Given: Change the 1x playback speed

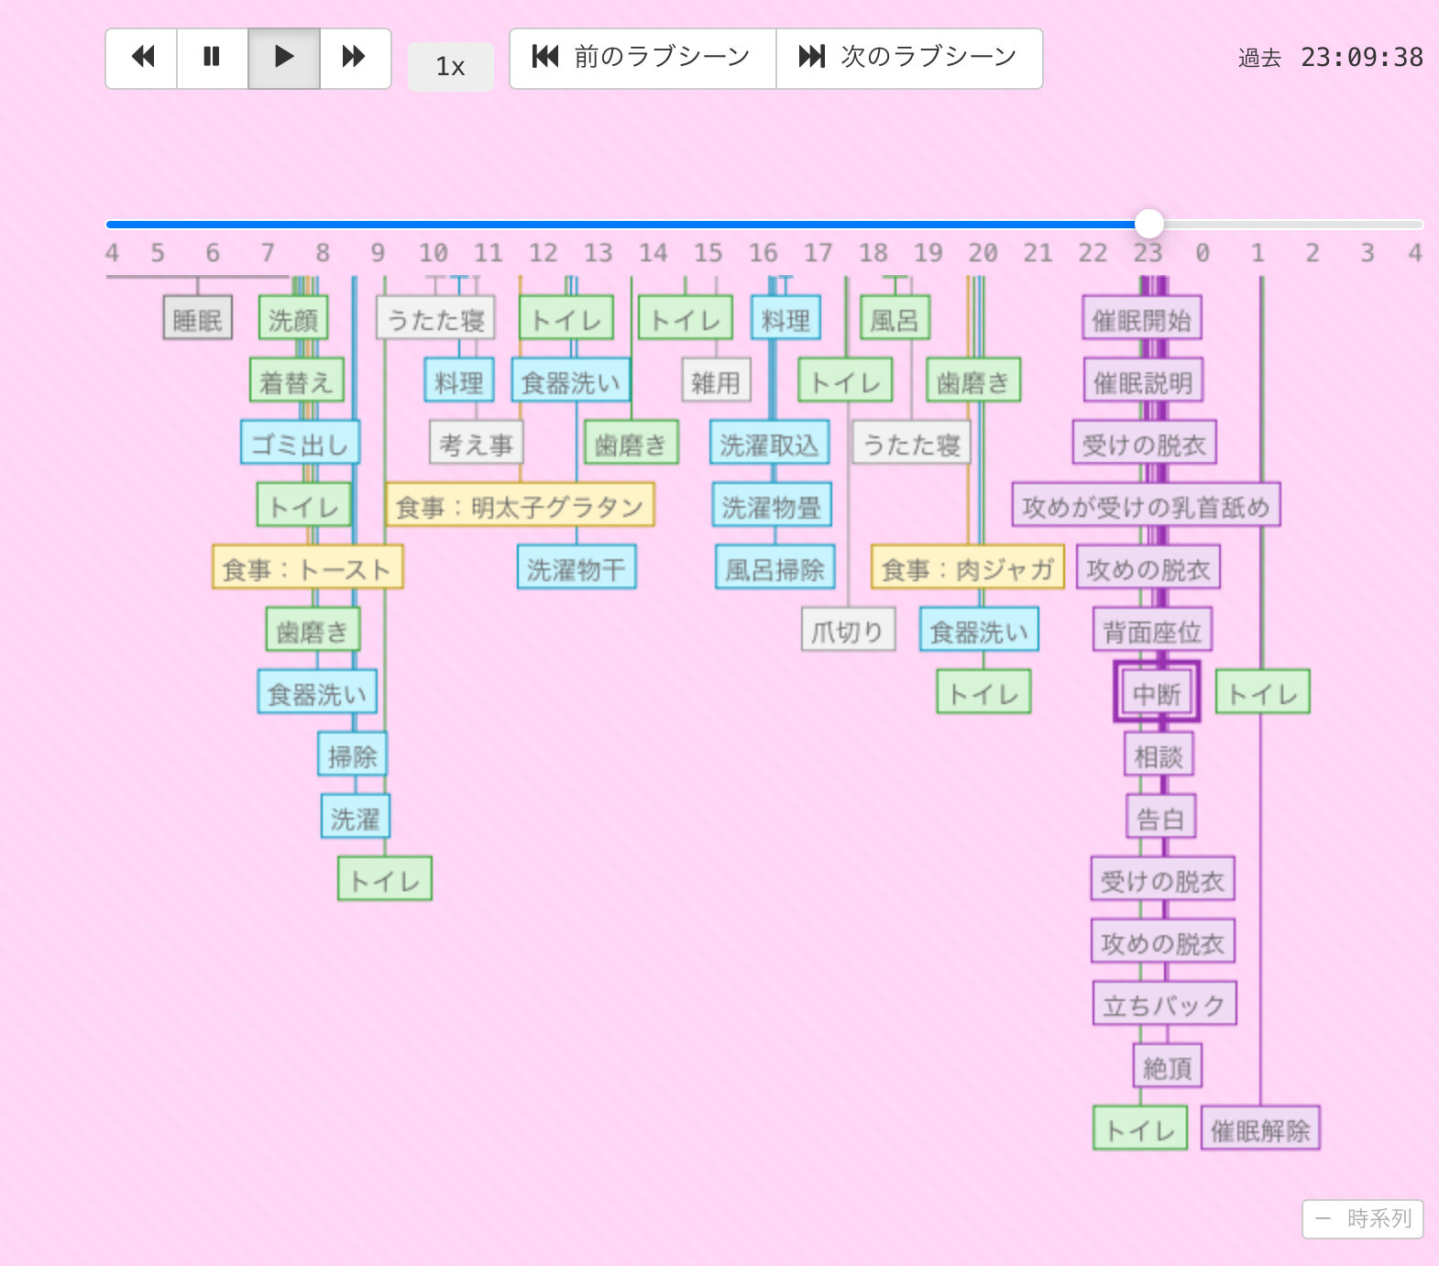Looking at the screenshot, I should [450, 67].
